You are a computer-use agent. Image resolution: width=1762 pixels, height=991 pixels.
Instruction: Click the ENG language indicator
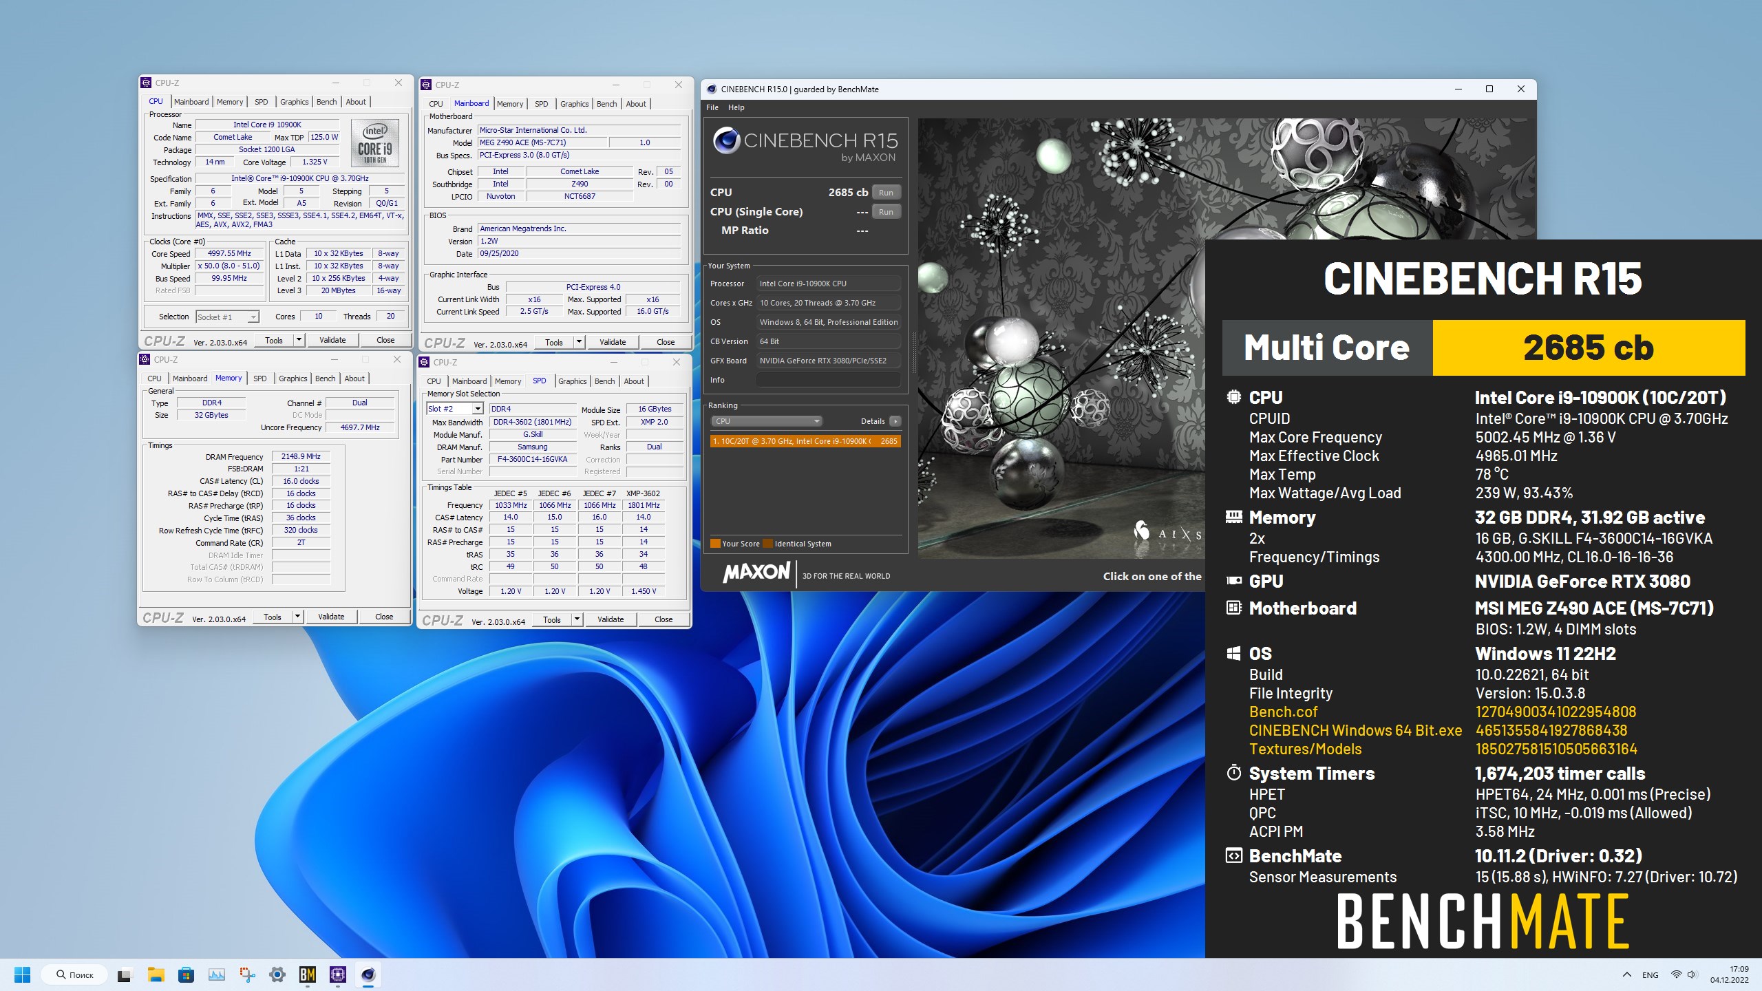point(1650,975)
